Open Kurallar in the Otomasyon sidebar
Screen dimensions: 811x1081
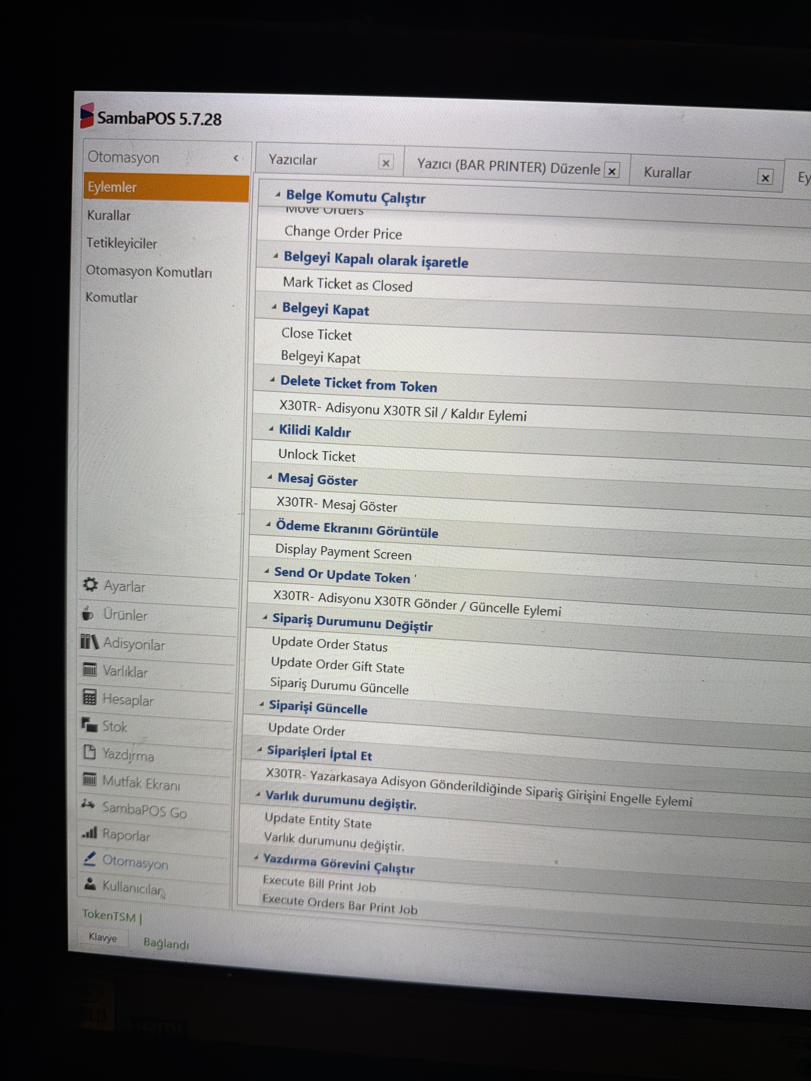pyautogui.click(x=109, y=216)
